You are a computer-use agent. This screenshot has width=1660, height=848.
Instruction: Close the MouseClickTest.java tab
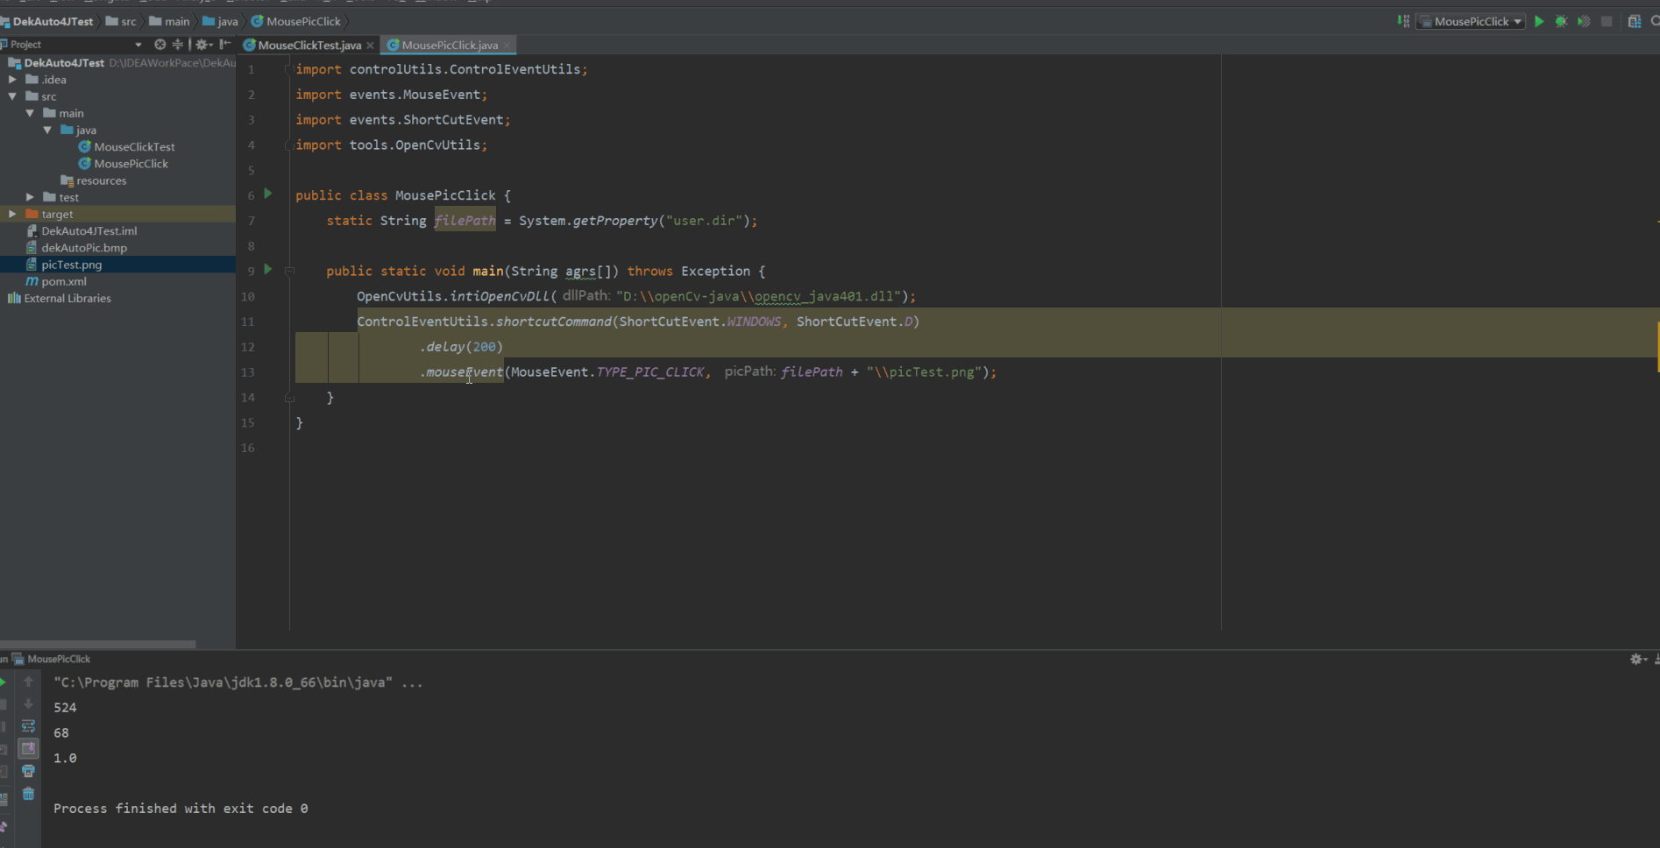[x=371, y=46]
